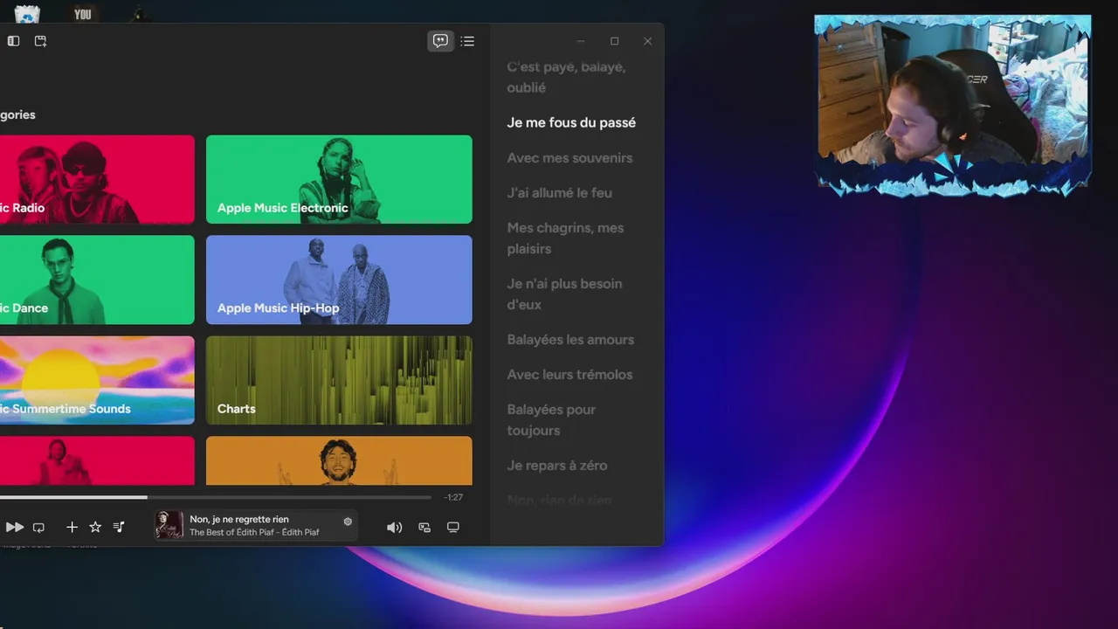Open the Apple Music Electronic category
Screen dimensions: 1118x629
pyautogui.click(x=339, y=179)
